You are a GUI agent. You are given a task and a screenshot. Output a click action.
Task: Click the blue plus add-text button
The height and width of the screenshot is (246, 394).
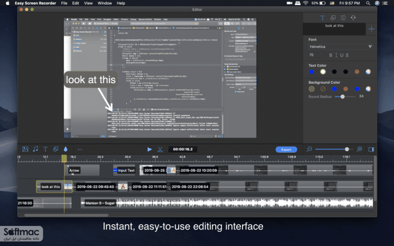[x=371, y=29]
